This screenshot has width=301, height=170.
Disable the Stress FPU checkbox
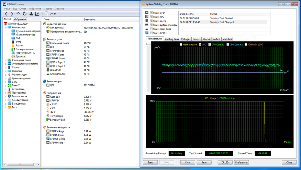152,17
